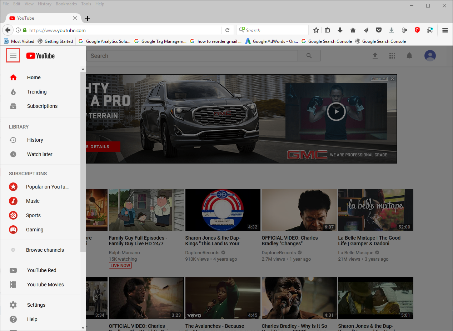Bookmark this page with the star icon

click(316, 30)
